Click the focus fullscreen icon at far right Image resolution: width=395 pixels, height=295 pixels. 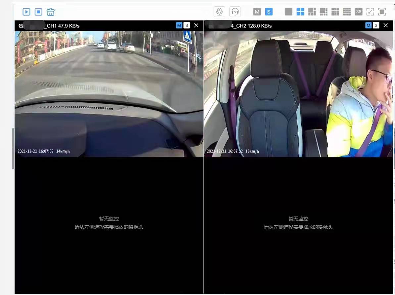(381, 12)
